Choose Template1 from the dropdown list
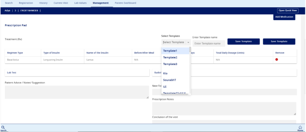This screenshot has width=306, height=132. 170,51
